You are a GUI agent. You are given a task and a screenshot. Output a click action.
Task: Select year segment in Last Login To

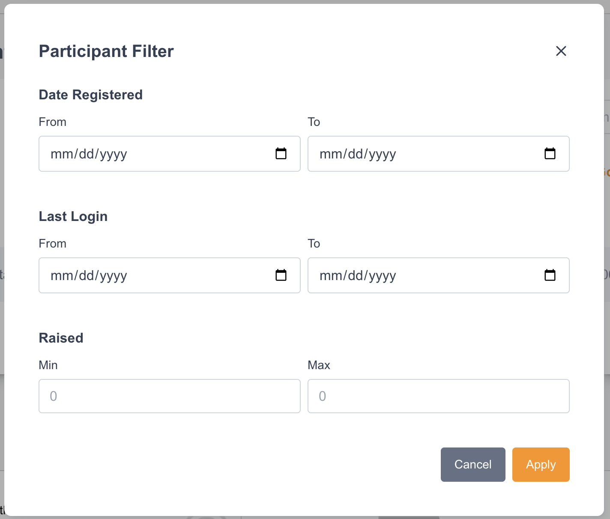coord(382,276)
